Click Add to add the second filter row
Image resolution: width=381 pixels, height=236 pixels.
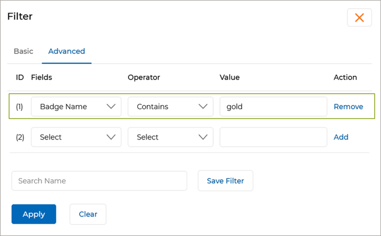pyautogui.click(x=341, y=137)
